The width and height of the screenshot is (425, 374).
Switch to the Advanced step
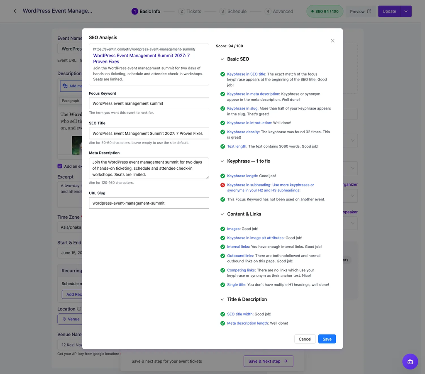point(279,11)
